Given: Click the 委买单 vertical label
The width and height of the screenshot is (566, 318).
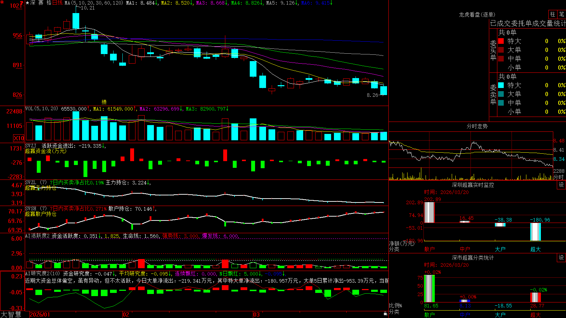Looking at the screenshot, I should coord(493,50).
